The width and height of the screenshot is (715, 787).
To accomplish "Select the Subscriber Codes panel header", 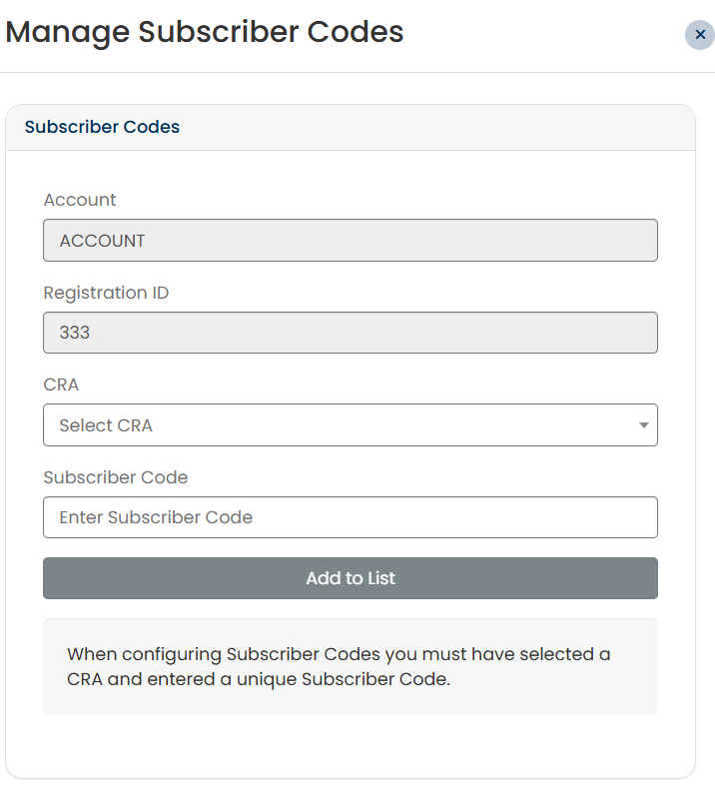I will click(102, 128).
